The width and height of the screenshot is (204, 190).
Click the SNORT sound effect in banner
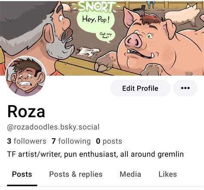pyautogui.click(x=97, y=6)
